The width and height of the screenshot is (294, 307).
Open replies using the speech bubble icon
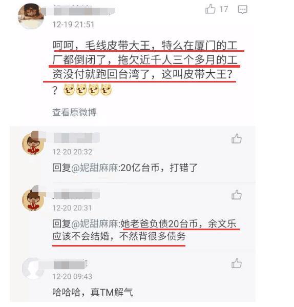(243, 9)
